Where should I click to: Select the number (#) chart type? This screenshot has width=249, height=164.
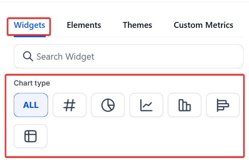click(x=69, y=105)
